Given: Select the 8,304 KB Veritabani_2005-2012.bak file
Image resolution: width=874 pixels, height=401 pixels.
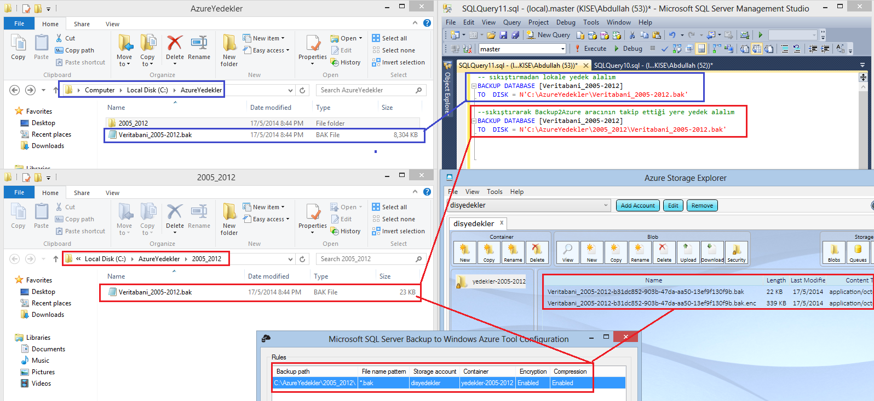Looking at the screenshot, I should tap(264, 135).
